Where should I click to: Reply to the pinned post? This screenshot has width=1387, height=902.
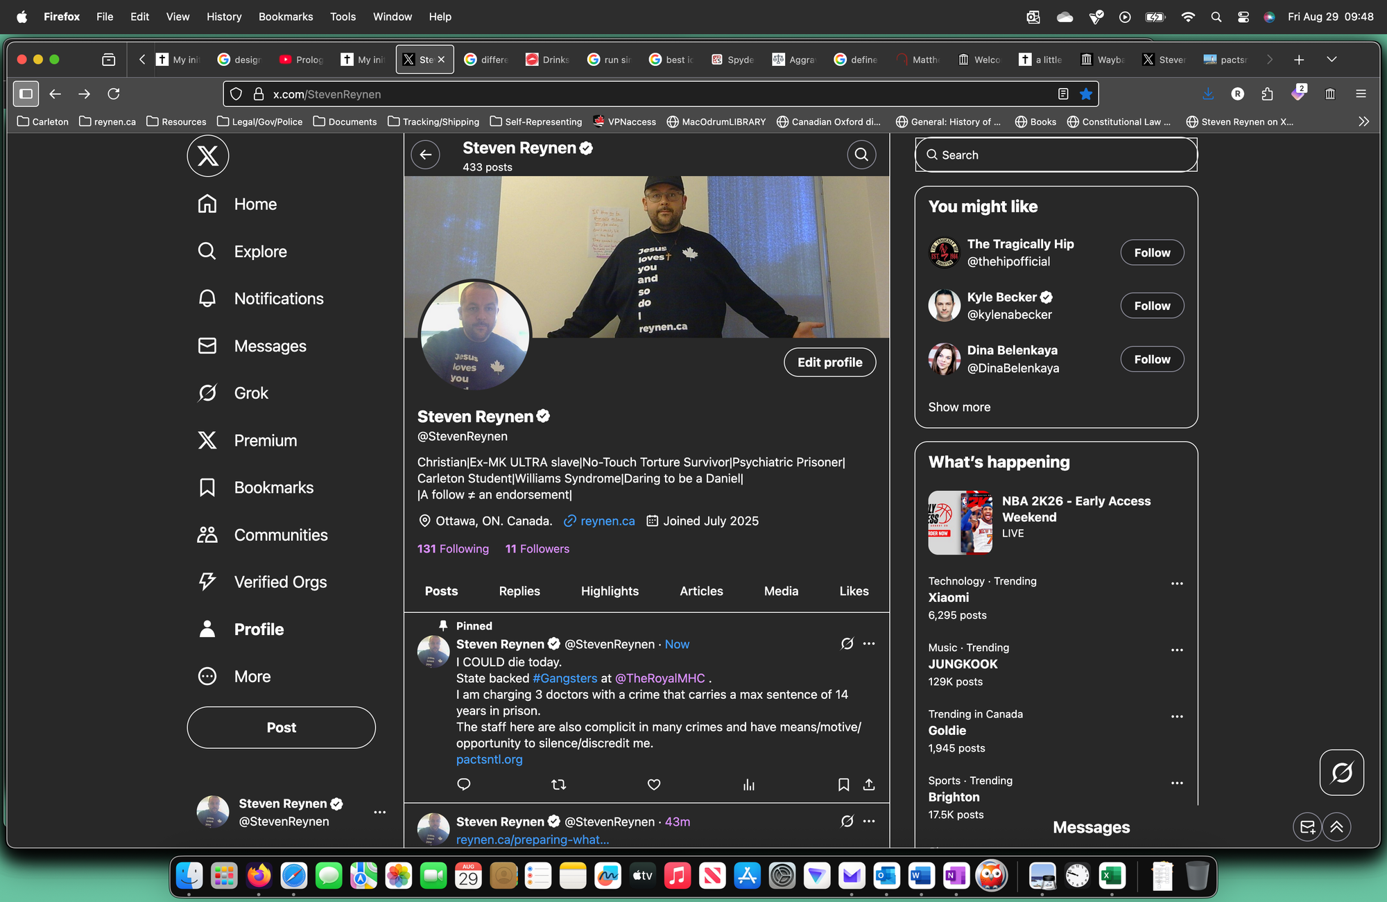coord(464,784)
